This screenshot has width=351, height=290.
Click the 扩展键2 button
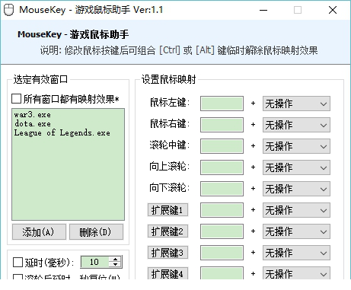168,231
